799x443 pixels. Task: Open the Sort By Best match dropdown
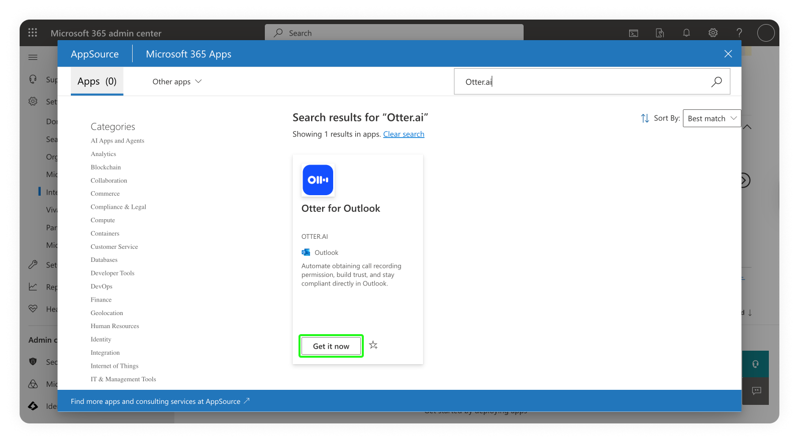point(711,118)
